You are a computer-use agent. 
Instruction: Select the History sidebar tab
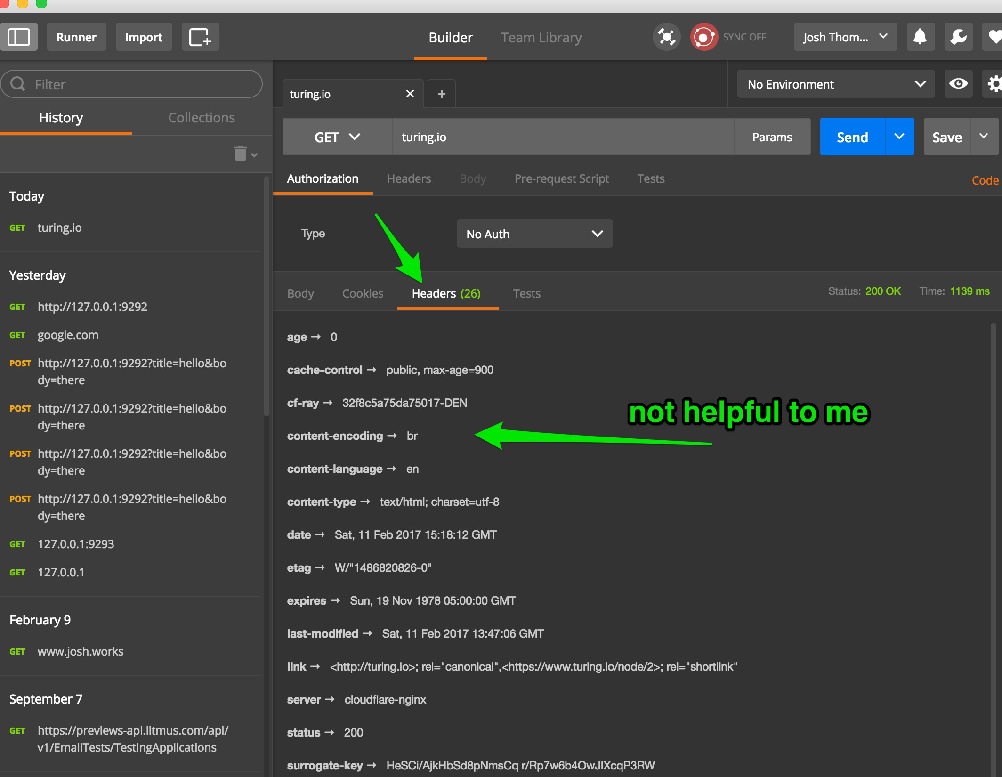point(61,118)
